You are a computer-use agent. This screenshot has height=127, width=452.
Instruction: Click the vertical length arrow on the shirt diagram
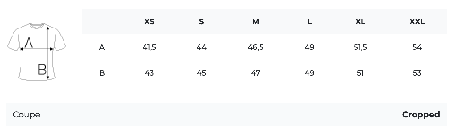point(48,53)
